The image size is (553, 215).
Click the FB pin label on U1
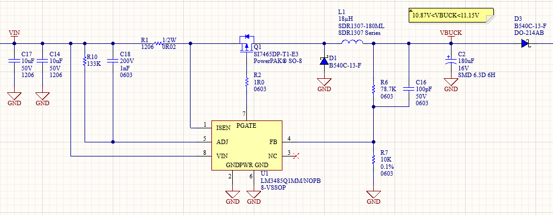[273, 142]
